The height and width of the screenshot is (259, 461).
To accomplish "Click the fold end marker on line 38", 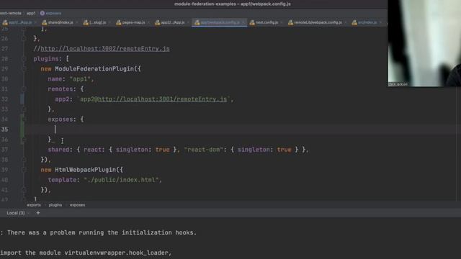I will click(24, 160).
